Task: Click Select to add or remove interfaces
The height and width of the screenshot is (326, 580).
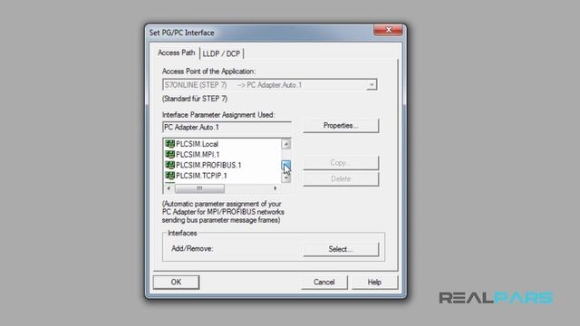Action: 341,249
